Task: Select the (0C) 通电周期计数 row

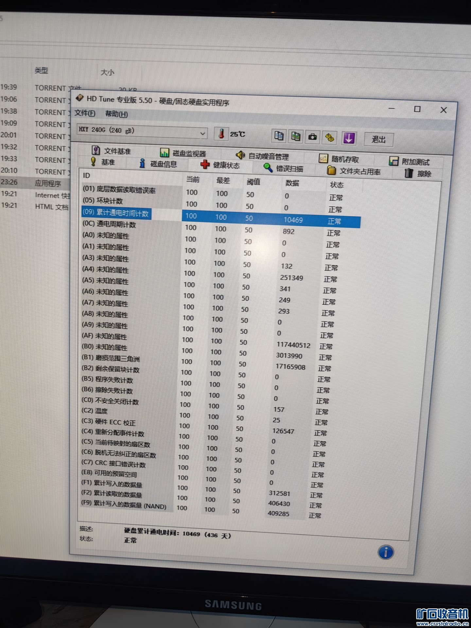Action: [211, 228]
